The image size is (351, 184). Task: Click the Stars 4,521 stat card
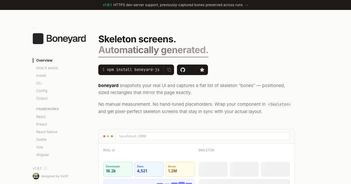pos(149,169)
